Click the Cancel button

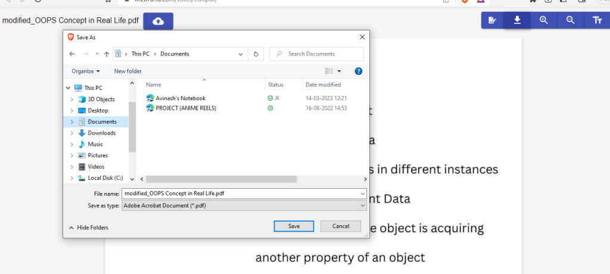[x=340, y=226]
